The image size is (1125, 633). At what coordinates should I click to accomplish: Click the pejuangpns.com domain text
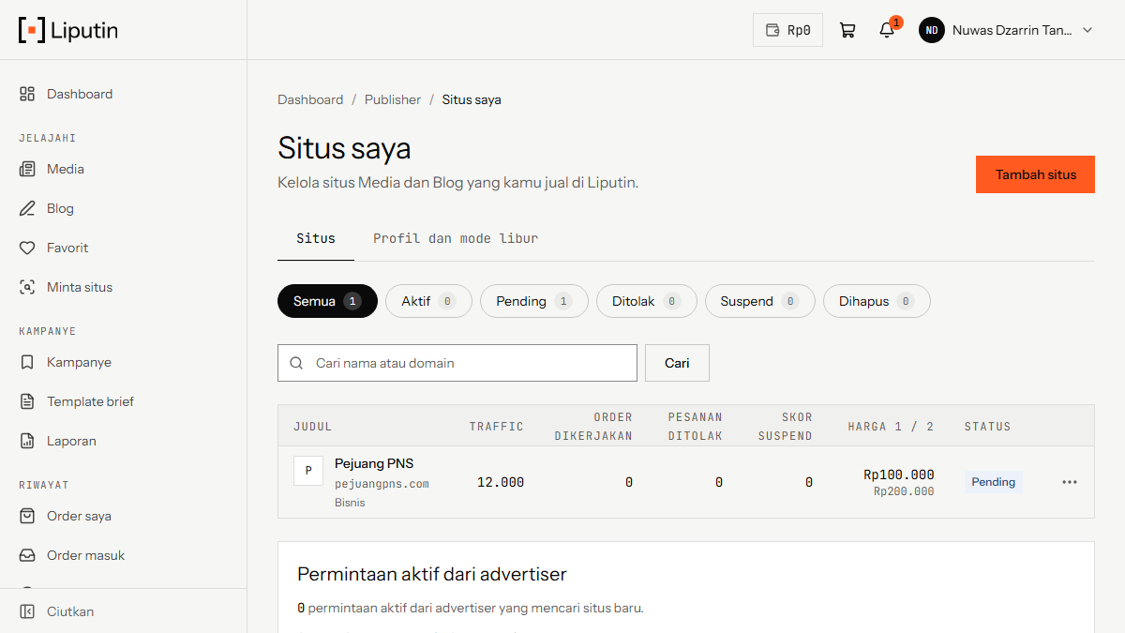pyautogui.click(x=382, y=484)
